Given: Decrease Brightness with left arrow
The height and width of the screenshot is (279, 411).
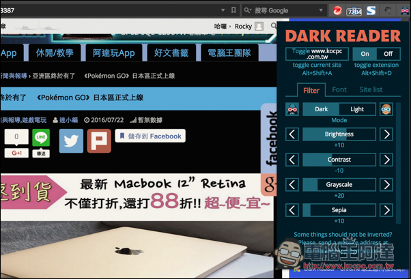Looking at the screenshot, I should coord(292,134).
